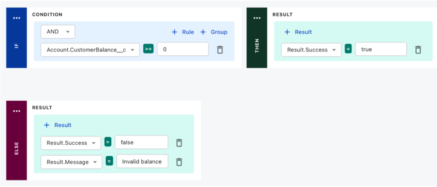This screenshot has width=437, height=187.
Task: Click the equals operator in THEN result
Action: [x=348, y=49]
